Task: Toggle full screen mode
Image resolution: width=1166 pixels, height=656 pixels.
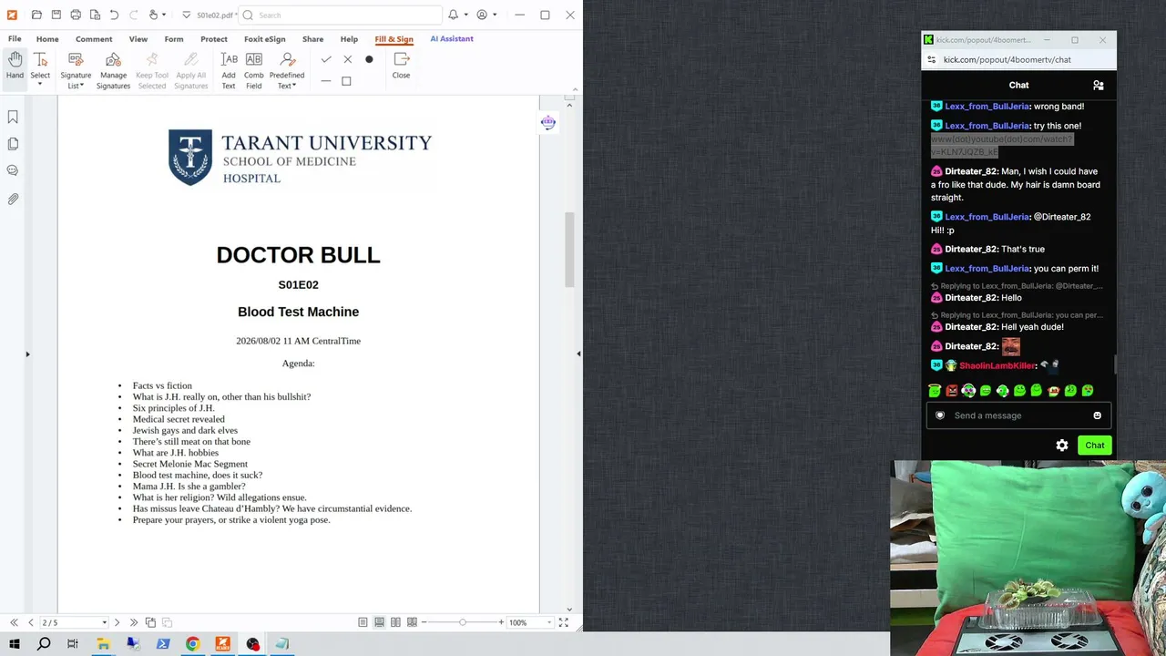Action: click(x=563, y=622)
